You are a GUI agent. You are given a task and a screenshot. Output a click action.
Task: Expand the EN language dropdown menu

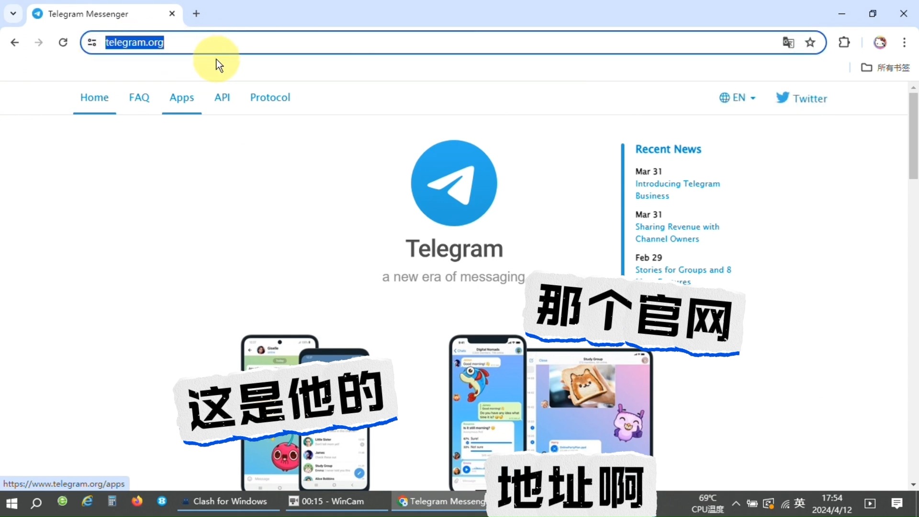click(x=737, y=98)
